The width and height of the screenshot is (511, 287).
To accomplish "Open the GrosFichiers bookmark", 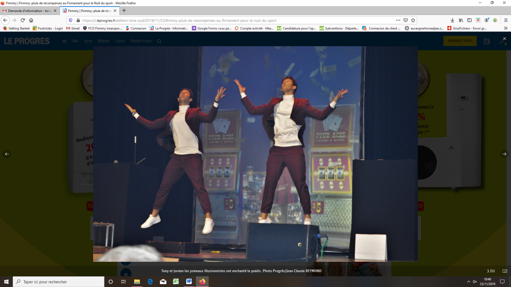I will [466, 28].
